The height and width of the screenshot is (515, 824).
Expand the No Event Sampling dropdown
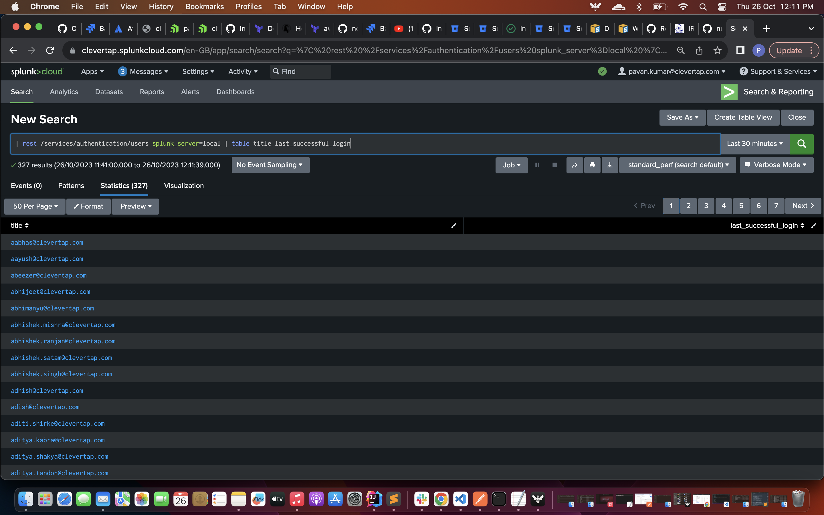coord(270,165)
